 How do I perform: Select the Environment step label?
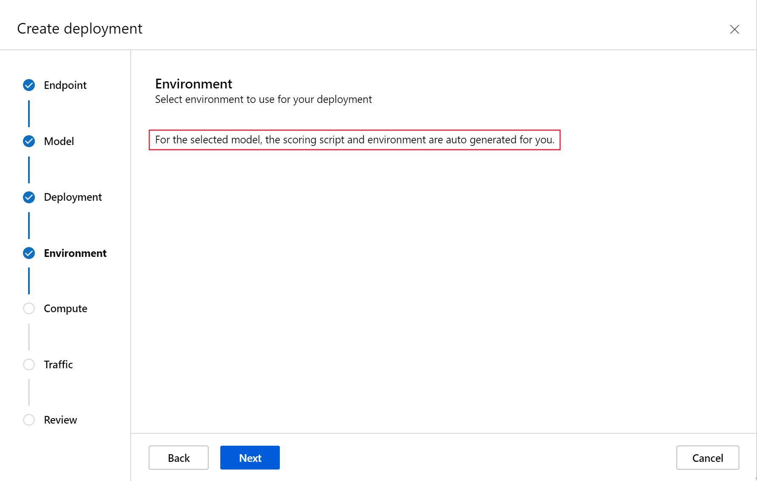click(x=75, y=253)
